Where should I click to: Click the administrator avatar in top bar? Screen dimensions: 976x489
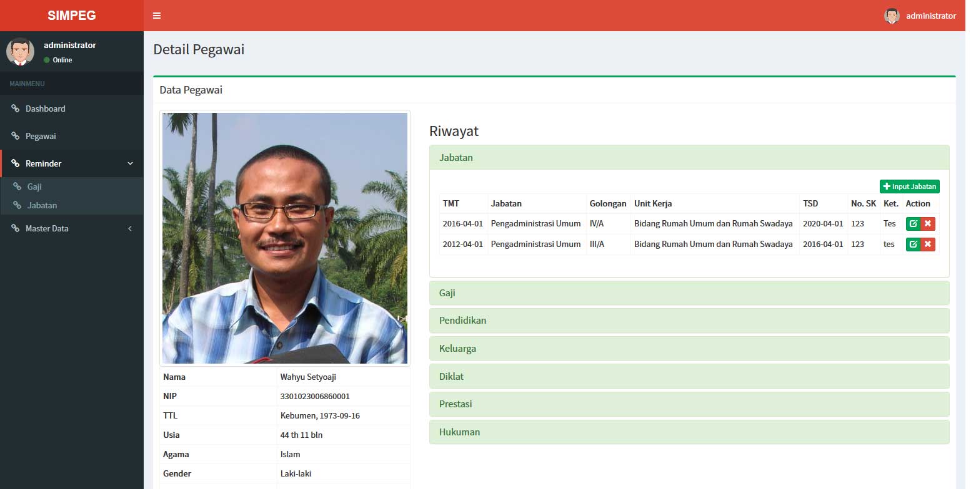[x=892, y=16]
